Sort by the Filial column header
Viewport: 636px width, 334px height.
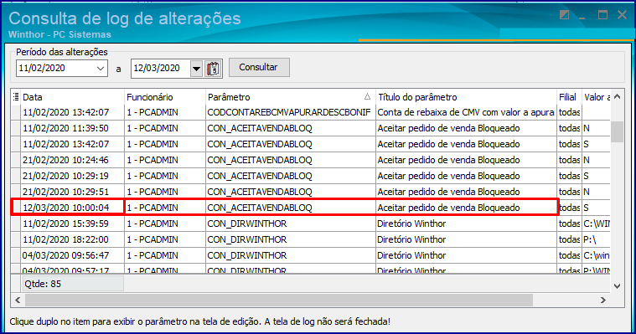[x=570, y=97]
